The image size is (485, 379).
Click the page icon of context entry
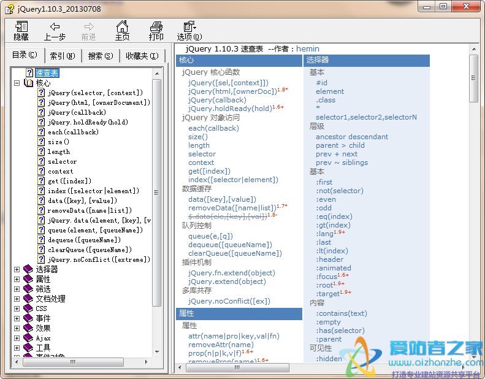(x=41, y=170)
